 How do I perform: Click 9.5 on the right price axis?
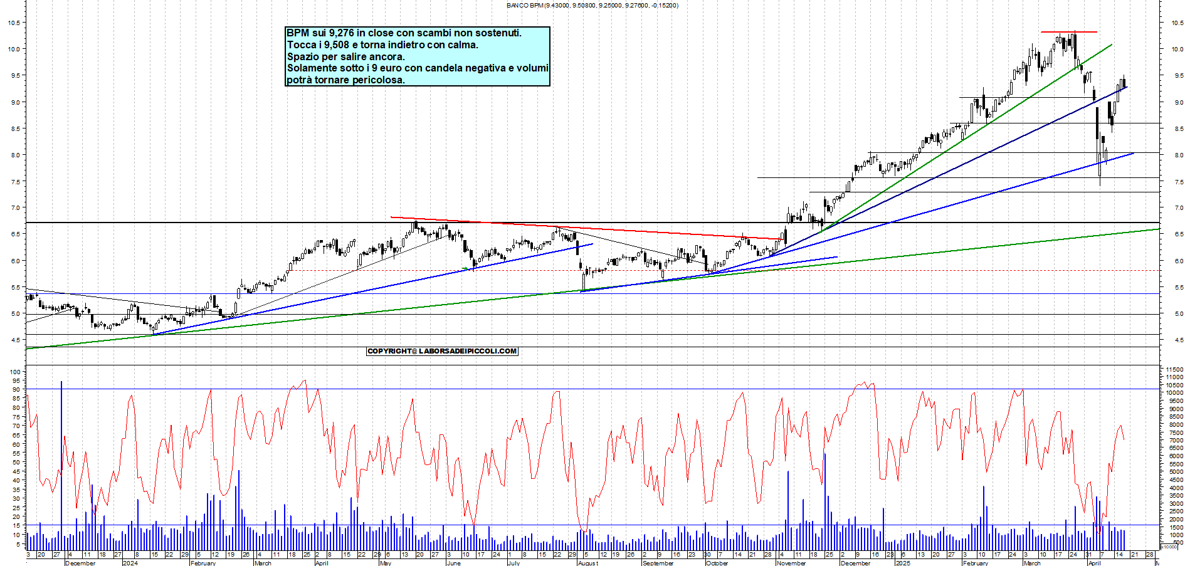1179,75
